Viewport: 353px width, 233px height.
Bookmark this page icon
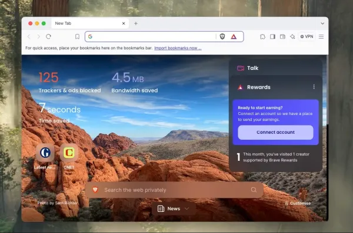coord(77,36)
